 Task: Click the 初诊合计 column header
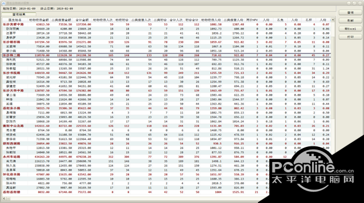192,20
